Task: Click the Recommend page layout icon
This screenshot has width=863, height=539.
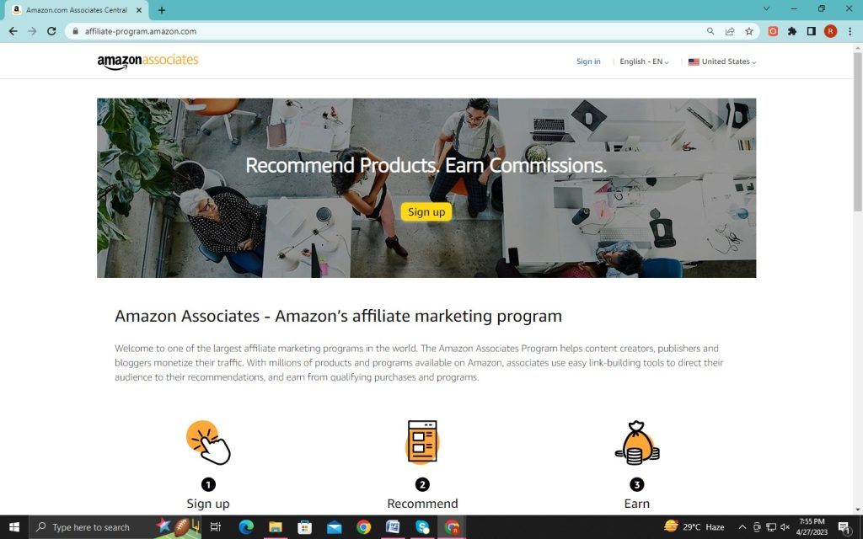Action: coord(422,441)
